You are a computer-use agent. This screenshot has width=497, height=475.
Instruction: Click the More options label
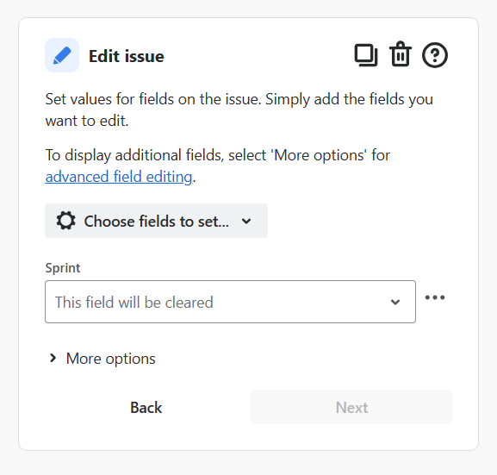(x=111, y=359)
